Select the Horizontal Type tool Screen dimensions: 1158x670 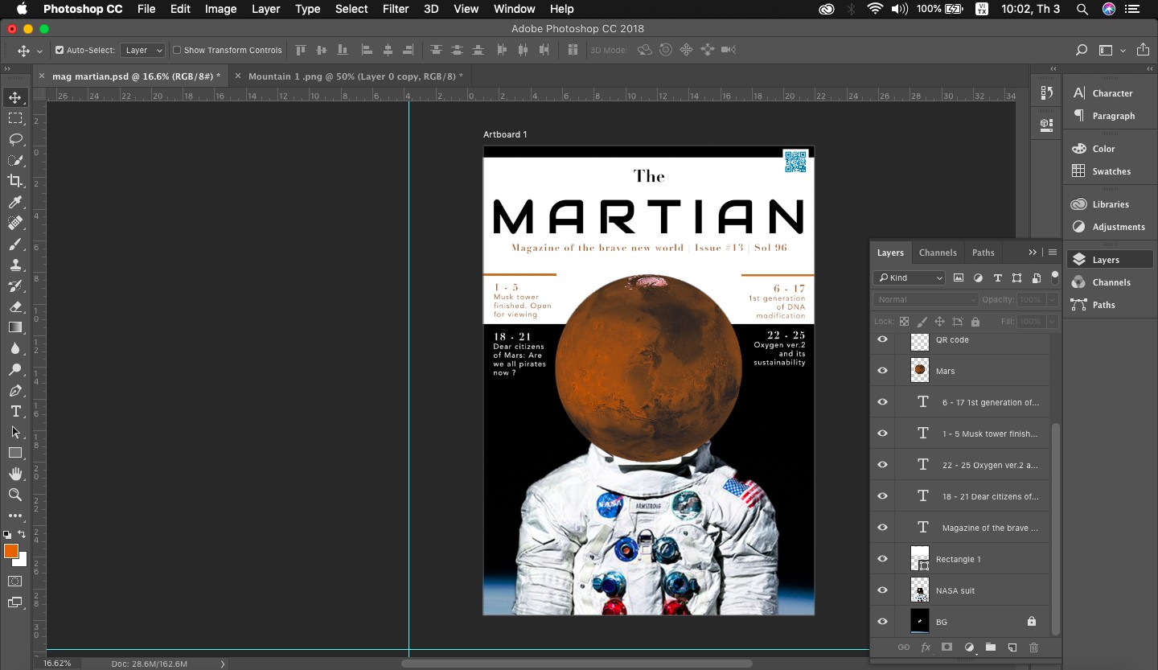pos(15,411)
